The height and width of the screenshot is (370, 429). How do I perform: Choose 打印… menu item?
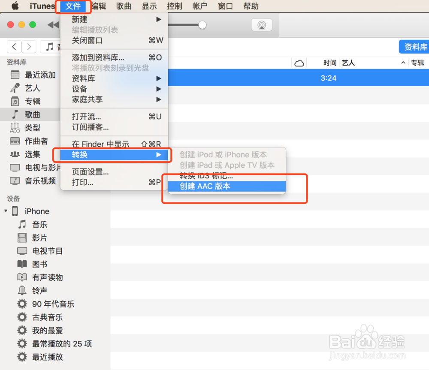[x=114, y=182]
